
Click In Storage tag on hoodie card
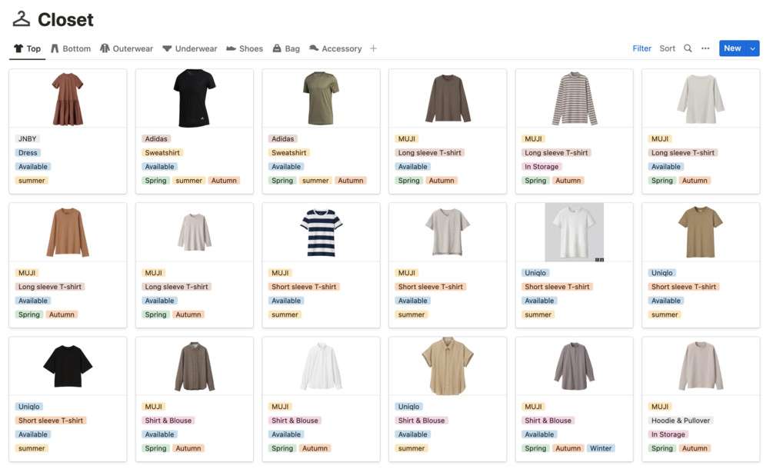[668, 434]
